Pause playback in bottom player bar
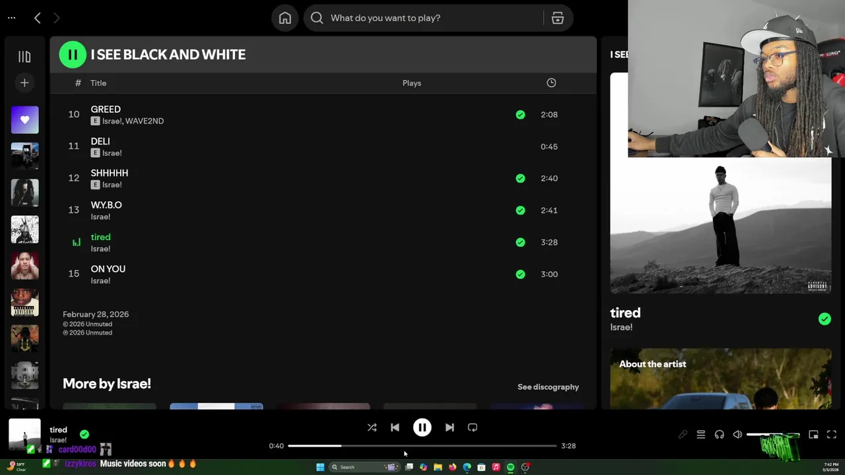 [x=422, y=427]
